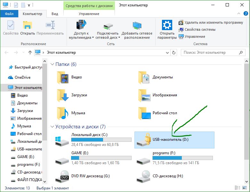Click the GAME (E:) capacity bar
This screenshot has width=250, height=192.
[x=101, y=158]
